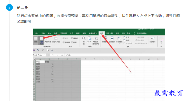Viewport: 185px width, 101px height.
Task: Select cell containing 鲜花
Action: click(40, 69)
